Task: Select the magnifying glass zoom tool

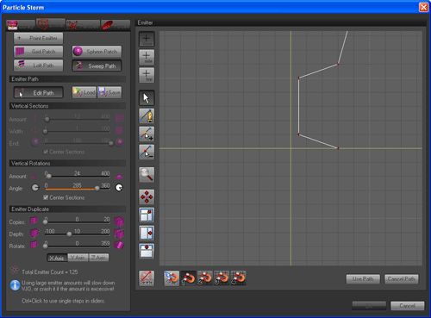Action: [x=147, y=175]
